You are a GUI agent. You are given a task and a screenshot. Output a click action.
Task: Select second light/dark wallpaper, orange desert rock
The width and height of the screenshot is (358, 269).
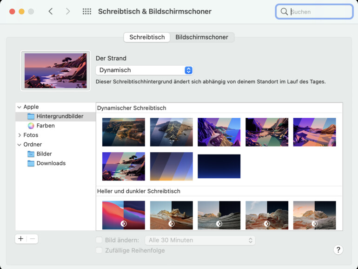coord(171,215)
